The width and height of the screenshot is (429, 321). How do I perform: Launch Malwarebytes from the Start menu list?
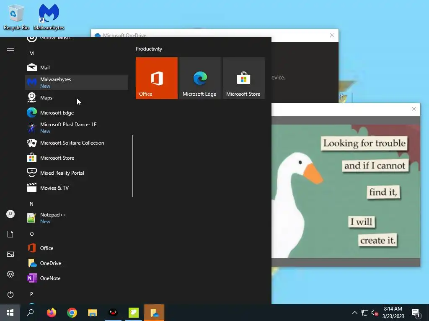point(77,82)
